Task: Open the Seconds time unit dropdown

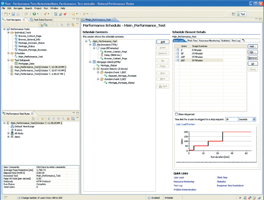Action: click(254, 119)
